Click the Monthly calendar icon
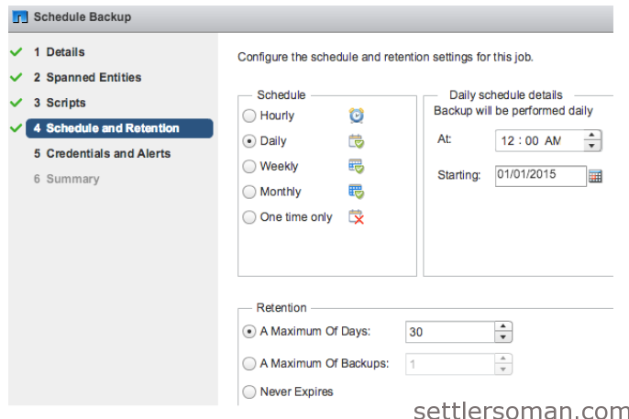This screenshot has width=629, height=419. [356, 192]
